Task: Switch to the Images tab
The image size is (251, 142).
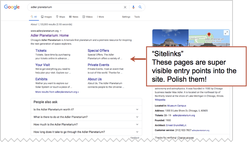Action: point(46,17)
